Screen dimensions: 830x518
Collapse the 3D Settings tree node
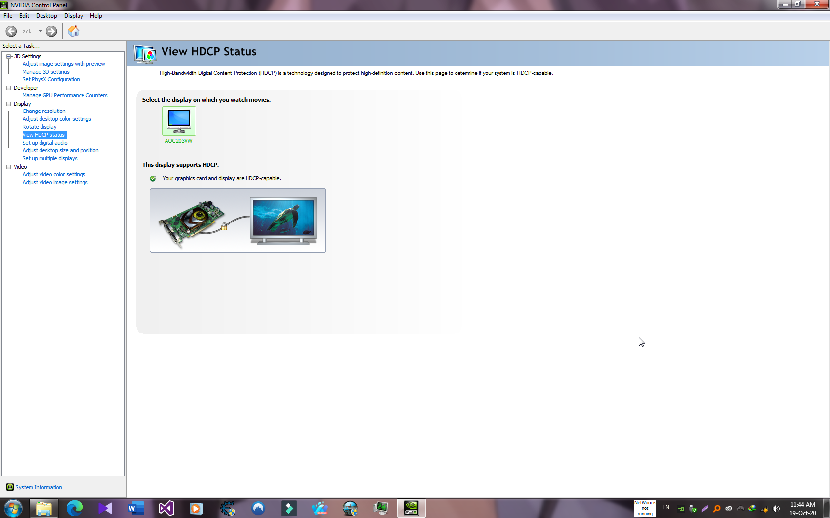point(9,56)
